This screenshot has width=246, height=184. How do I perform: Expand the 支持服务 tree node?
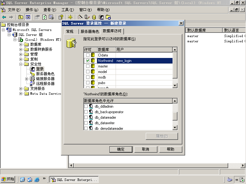tap(21, 89)
